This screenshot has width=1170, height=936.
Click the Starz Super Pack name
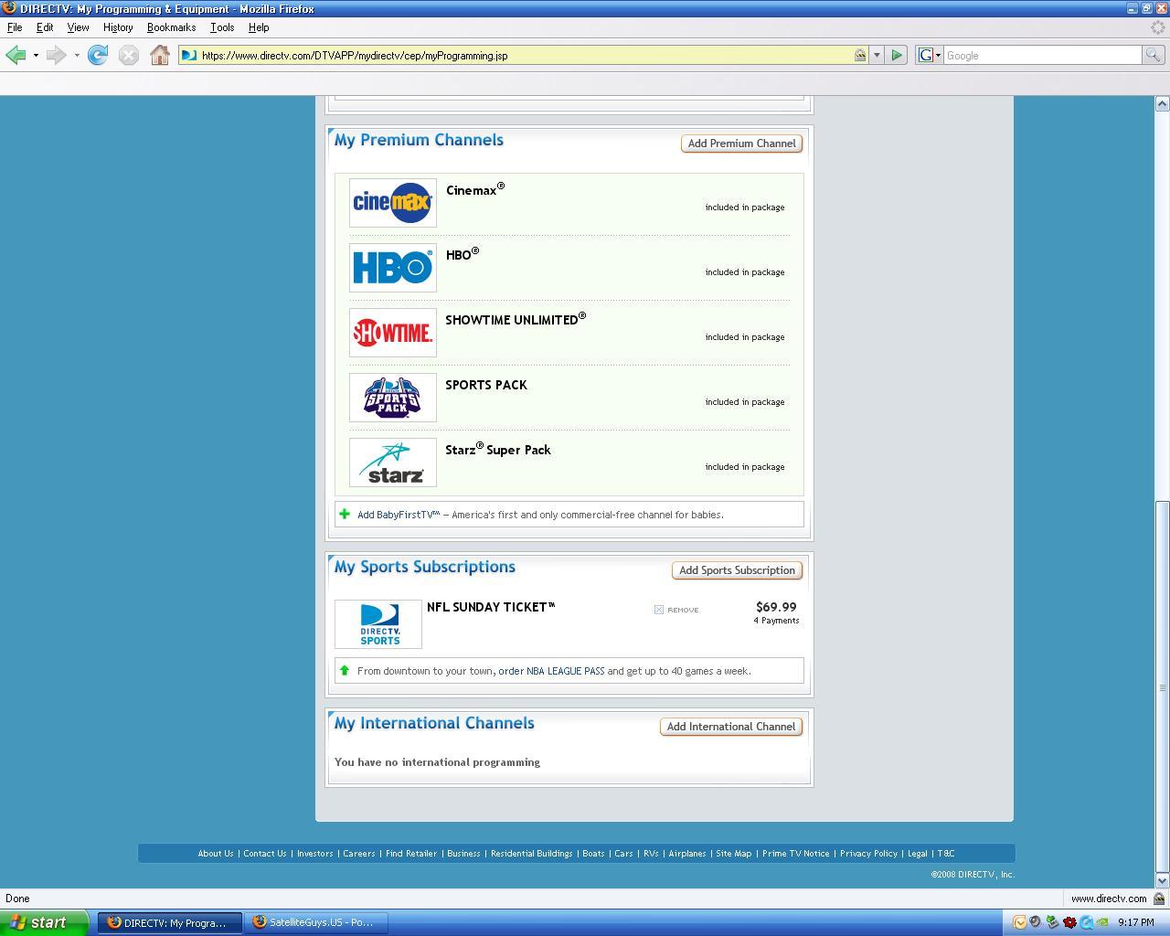pyautogui.click(x=498, y=449)
